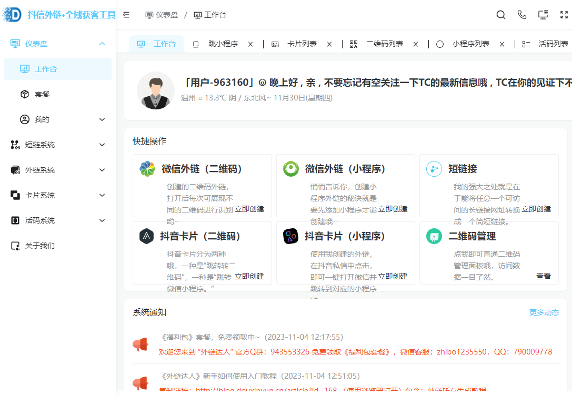572x395 pixels.
Task: Click 查看 under 二维码管理
Action: click(543, 277)
